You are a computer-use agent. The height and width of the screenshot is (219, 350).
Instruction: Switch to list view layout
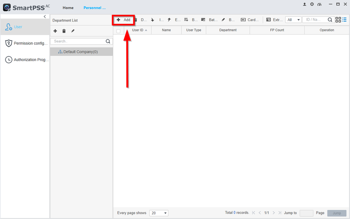(344, 20)
